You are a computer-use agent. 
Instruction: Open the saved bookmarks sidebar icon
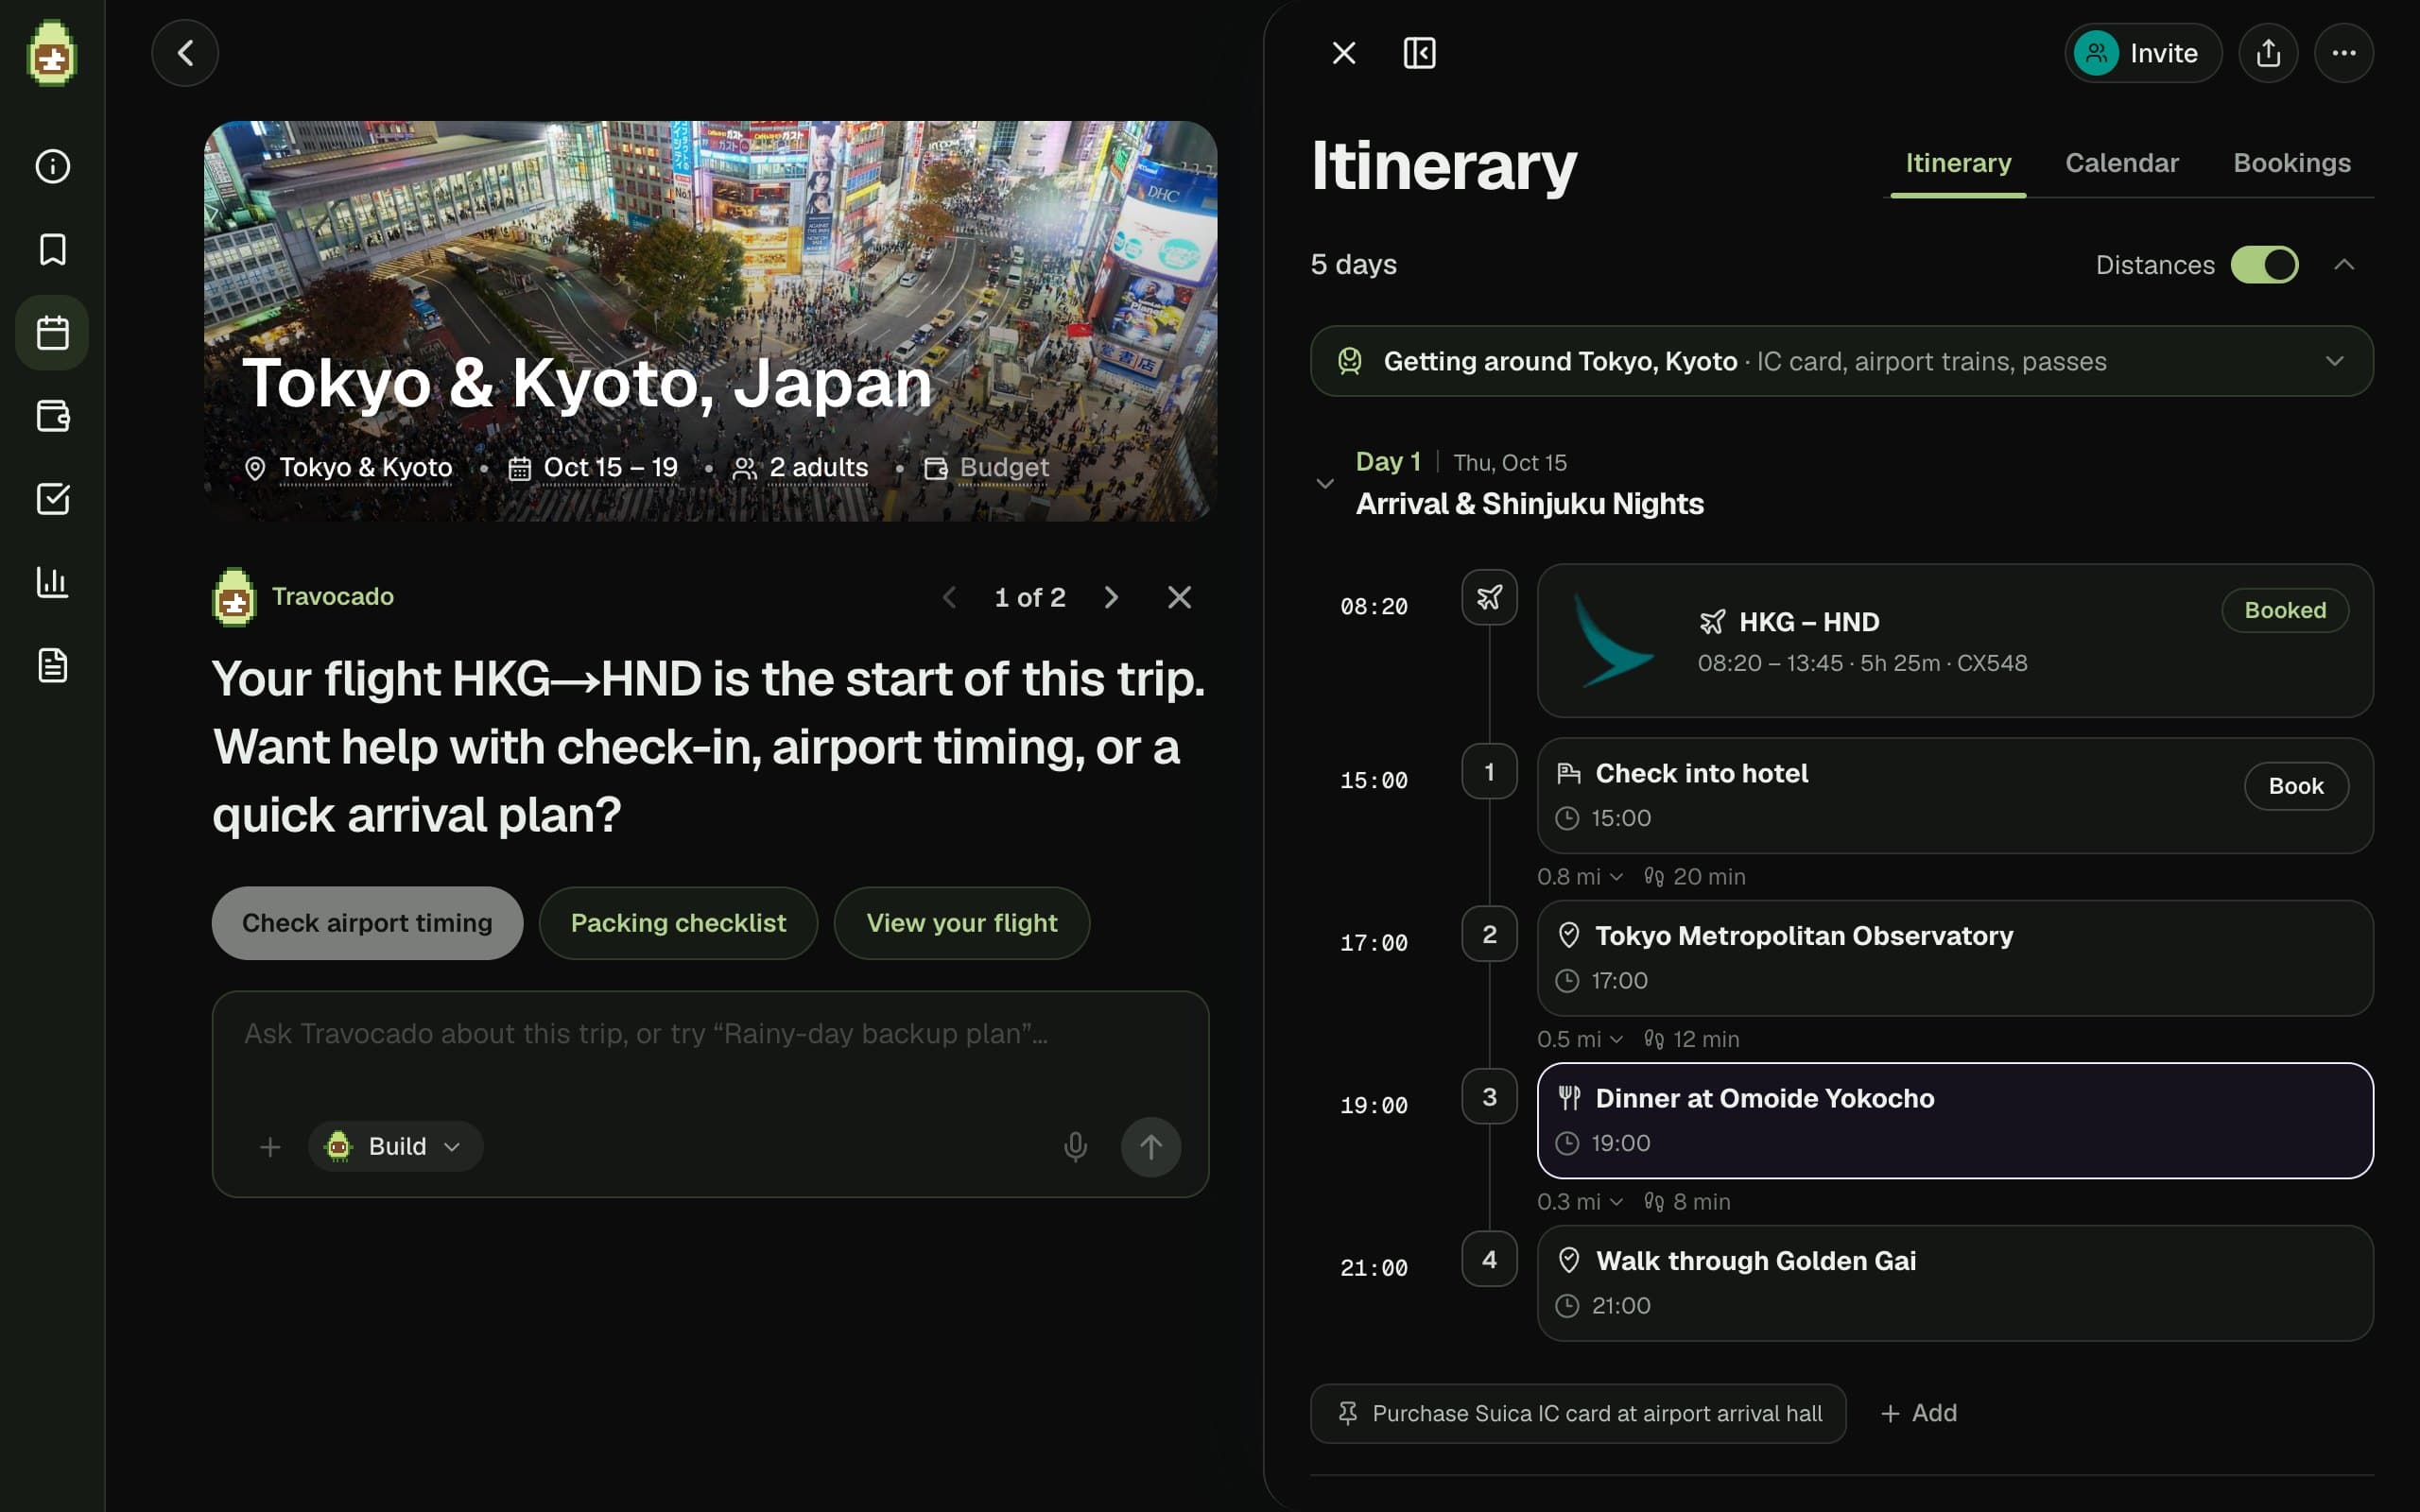tap(52, 249)
